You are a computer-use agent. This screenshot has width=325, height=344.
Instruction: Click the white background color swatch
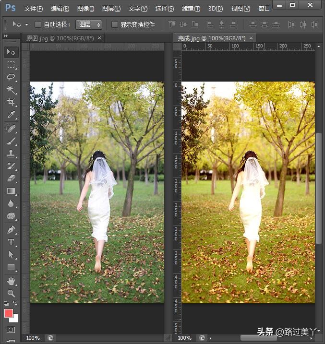(15, 320)
